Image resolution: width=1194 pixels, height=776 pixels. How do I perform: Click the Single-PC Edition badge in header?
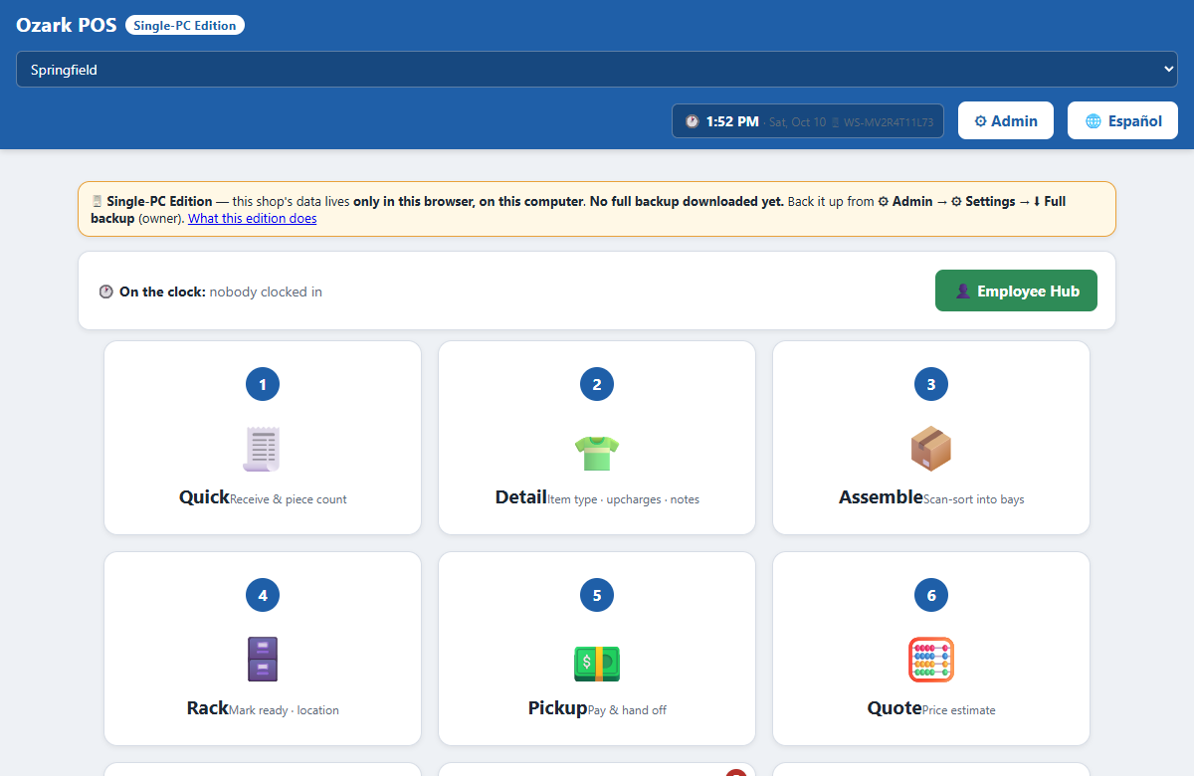coord(185,25)
